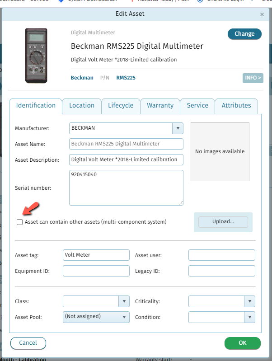The image size is (272, 361).
Task: Switch to the Location tab
Action: click(x=82, y=105)
